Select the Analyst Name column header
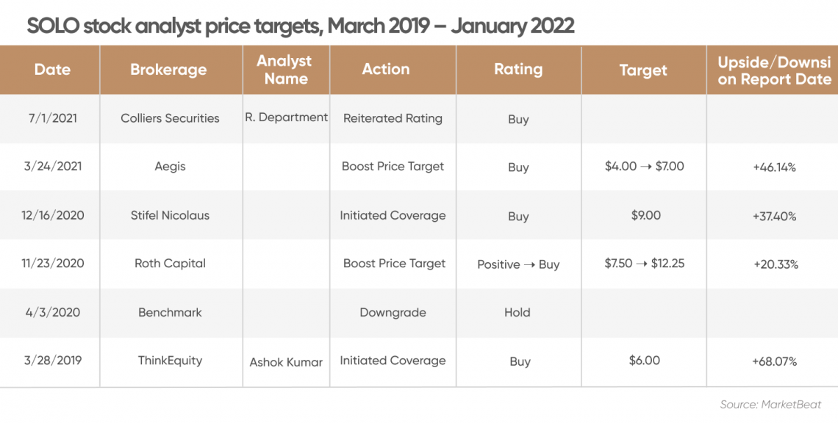 286,70
